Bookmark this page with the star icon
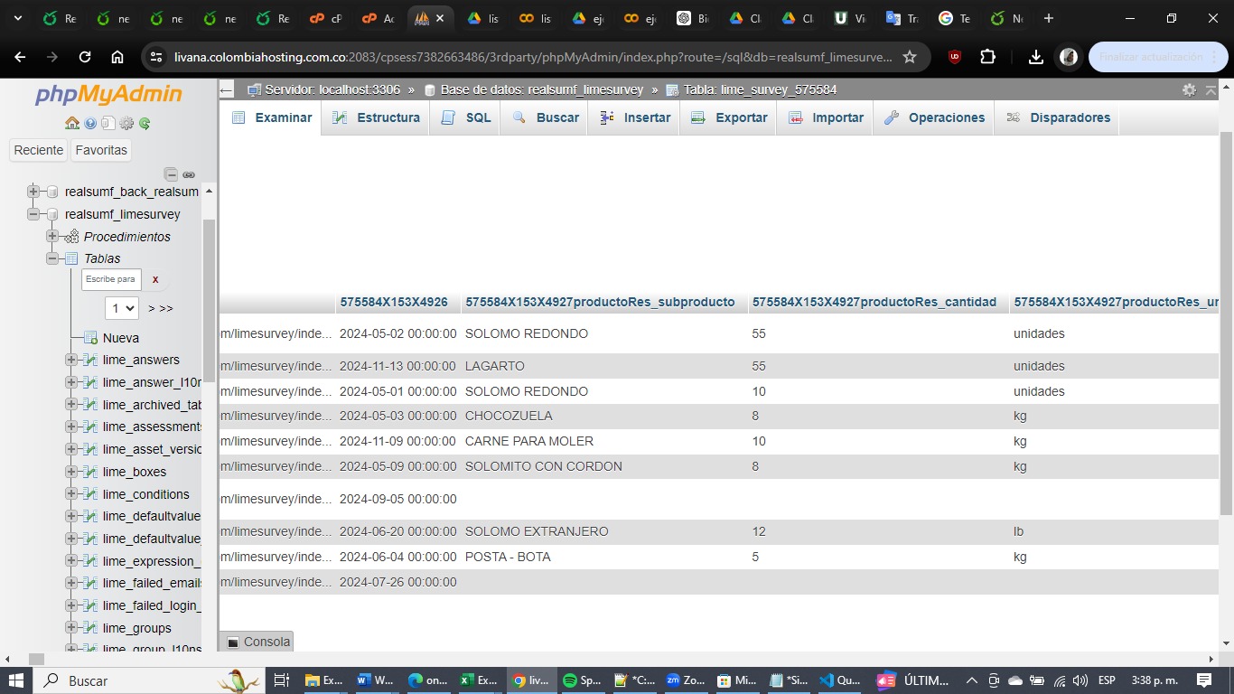 click(x=910, y=57)
